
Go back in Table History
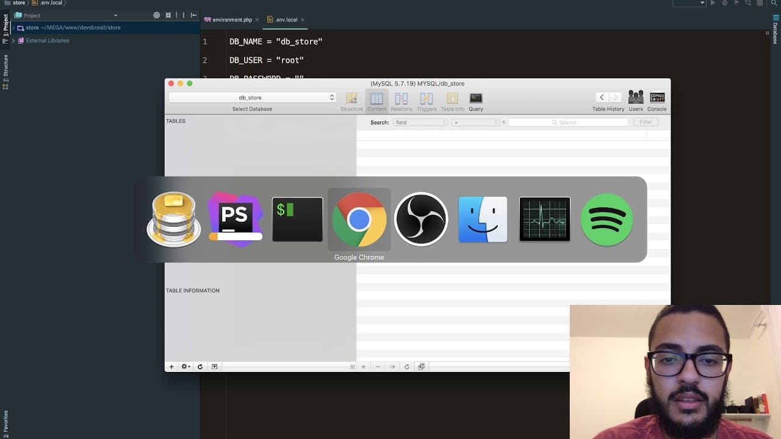point(602,98)
